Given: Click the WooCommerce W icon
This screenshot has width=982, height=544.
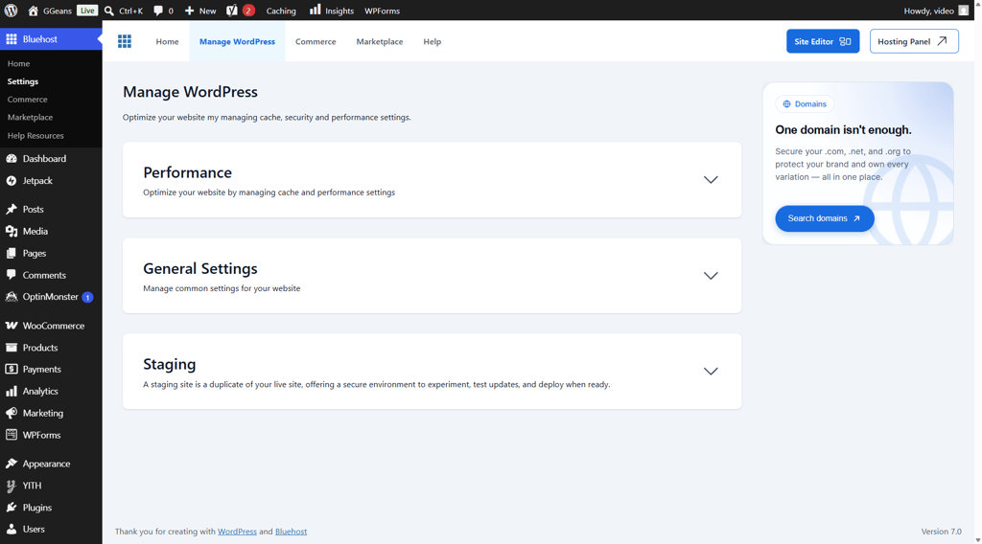Looking at the screenshot, I should pos(12,326).
